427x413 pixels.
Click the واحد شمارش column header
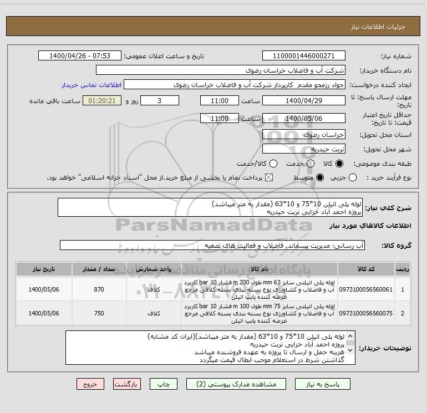tap(154, 269)
